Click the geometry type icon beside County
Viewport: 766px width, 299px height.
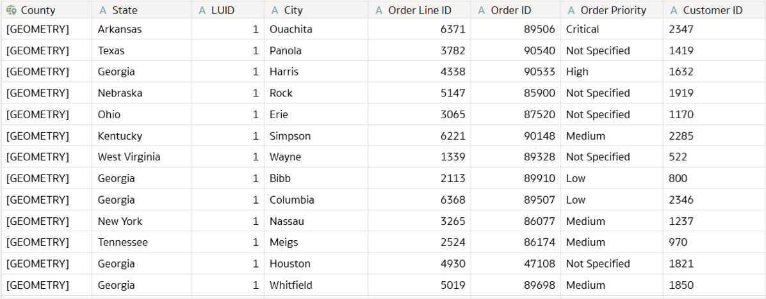[x=12, y=10]
